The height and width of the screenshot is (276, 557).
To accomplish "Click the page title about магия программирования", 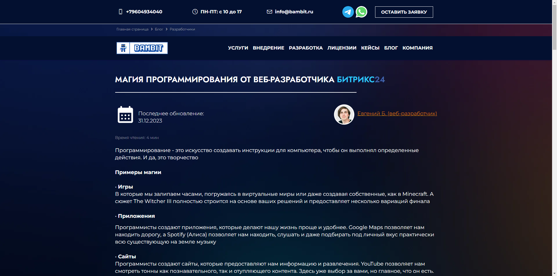I will pos(250,79).
